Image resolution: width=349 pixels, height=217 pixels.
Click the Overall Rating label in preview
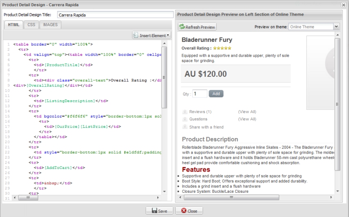[x=196, y=48]
